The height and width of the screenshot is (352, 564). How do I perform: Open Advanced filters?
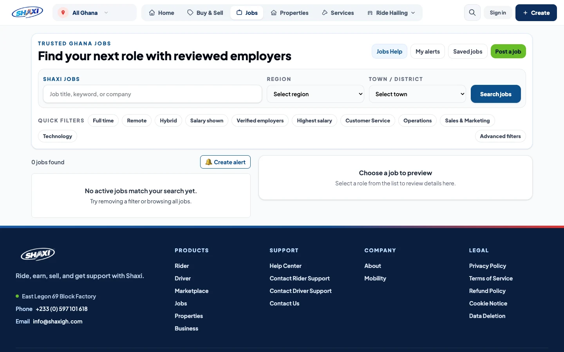(500, 136)
